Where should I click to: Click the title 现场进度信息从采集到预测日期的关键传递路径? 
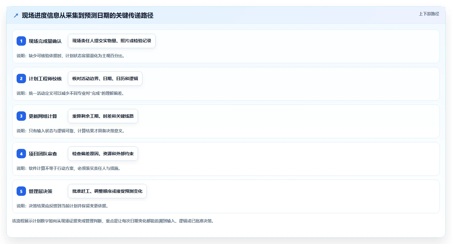coord(88,15)
